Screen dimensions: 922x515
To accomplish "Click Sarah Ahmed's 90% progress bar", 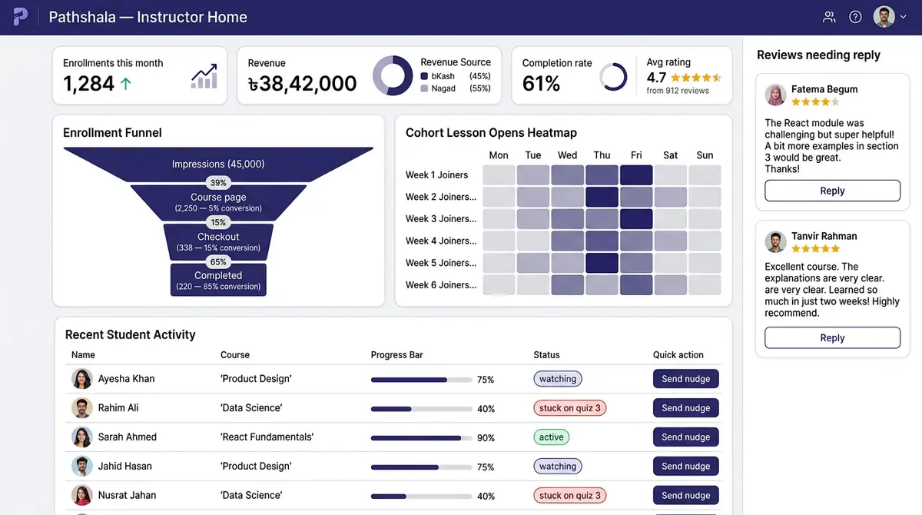I will point(421,438).
